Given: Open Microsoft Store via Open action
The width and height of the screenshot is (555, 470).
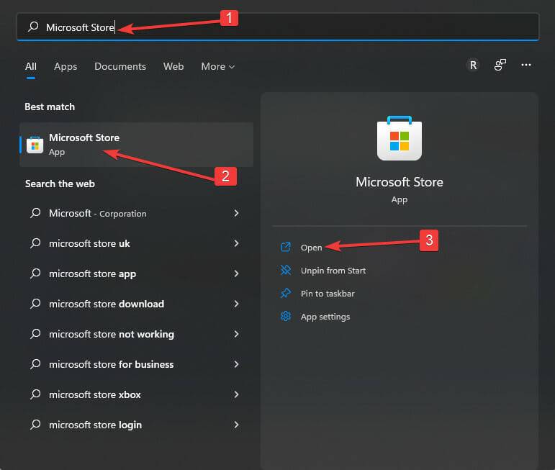Looking at the screenshot, I should pyautogui.click(x=311, y=248).
